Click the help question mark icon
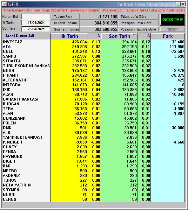188x210 pixels. pos(5,4)
